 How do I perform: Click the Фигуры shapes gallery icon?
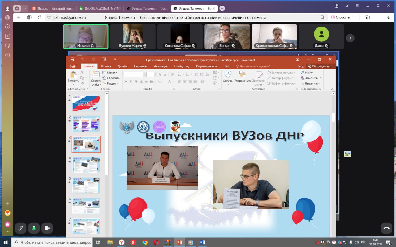(228, 76)
